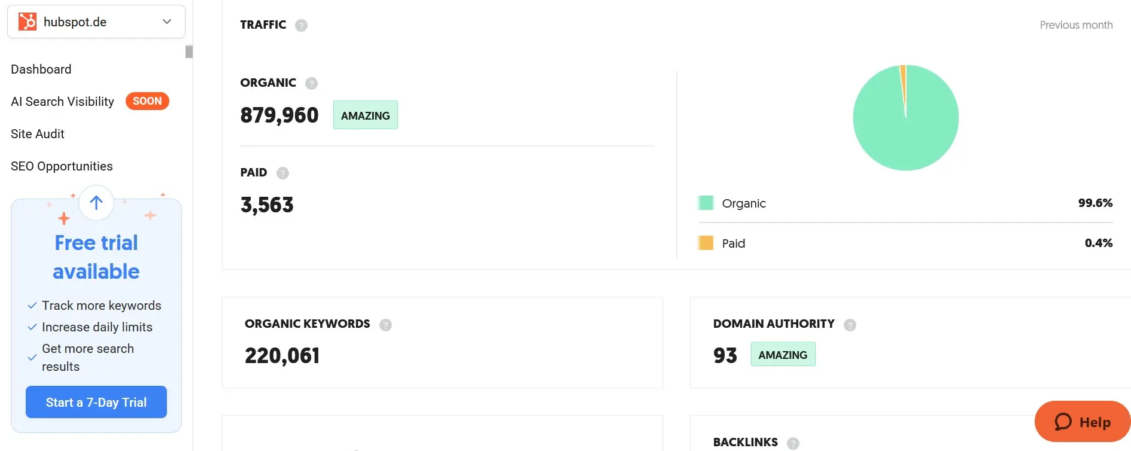Click the AMAZING badge next to organic traffic
Image resolution: width=1131 pixels, height=451 pixels.
tap(365, 115)
